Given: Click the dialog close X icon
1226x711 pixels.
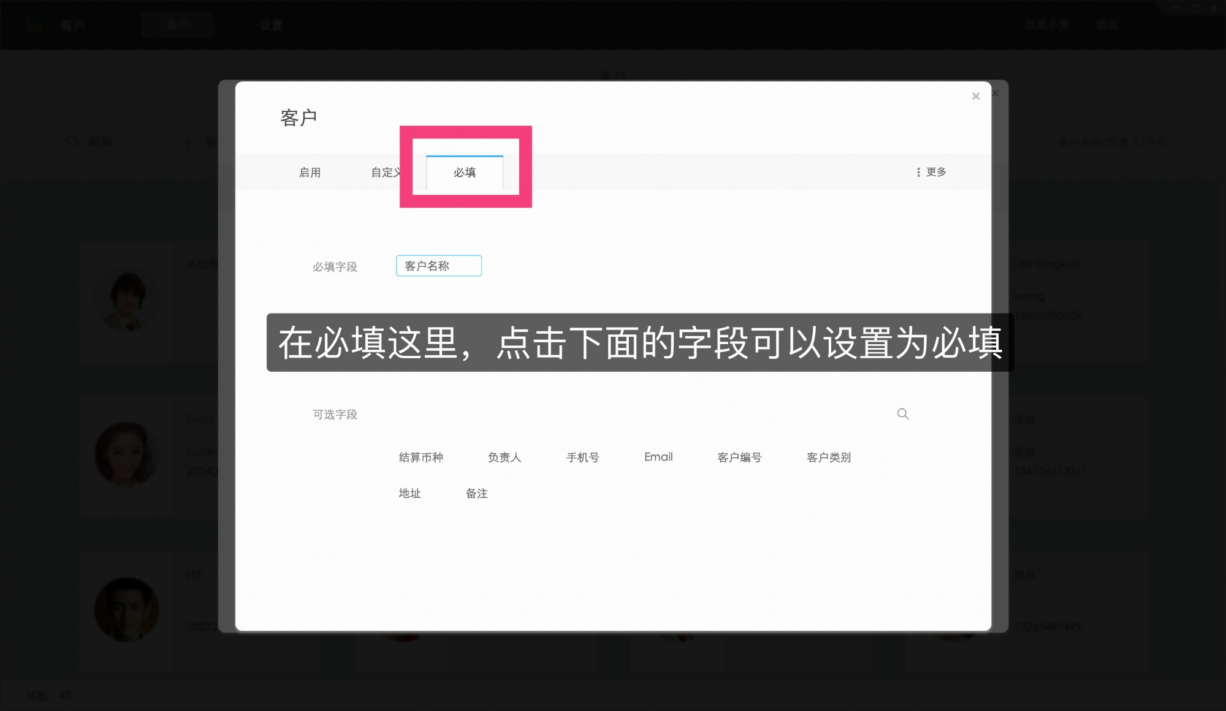Looking at the screenshot, I should coord(975,96).
